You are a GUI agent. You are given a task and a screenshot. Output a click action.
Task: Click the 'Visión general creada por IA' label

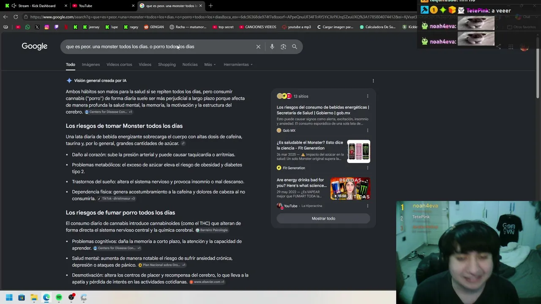click(x=100, y=81)
